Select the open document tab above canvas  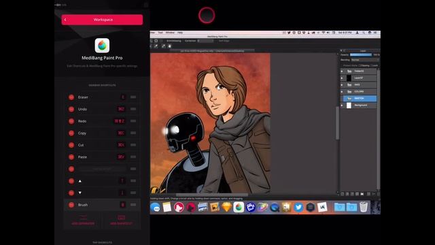(212, 51)
